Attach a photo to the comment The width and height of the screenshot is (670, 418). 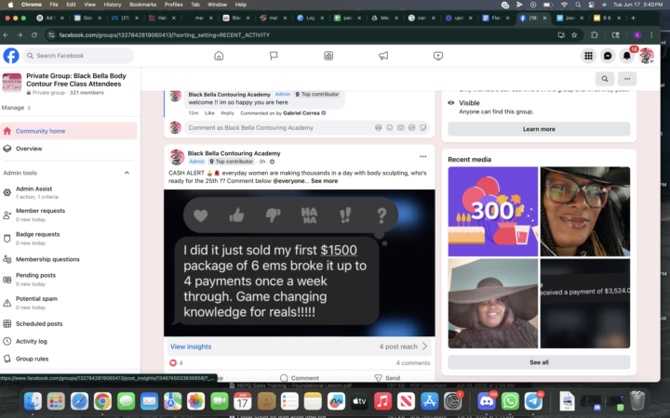(400, 127)
